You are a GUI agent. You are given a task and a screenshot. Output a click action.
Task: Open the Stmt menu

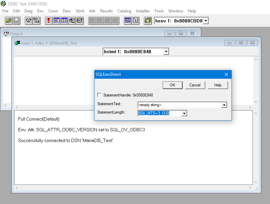click(x=80, y=11)
